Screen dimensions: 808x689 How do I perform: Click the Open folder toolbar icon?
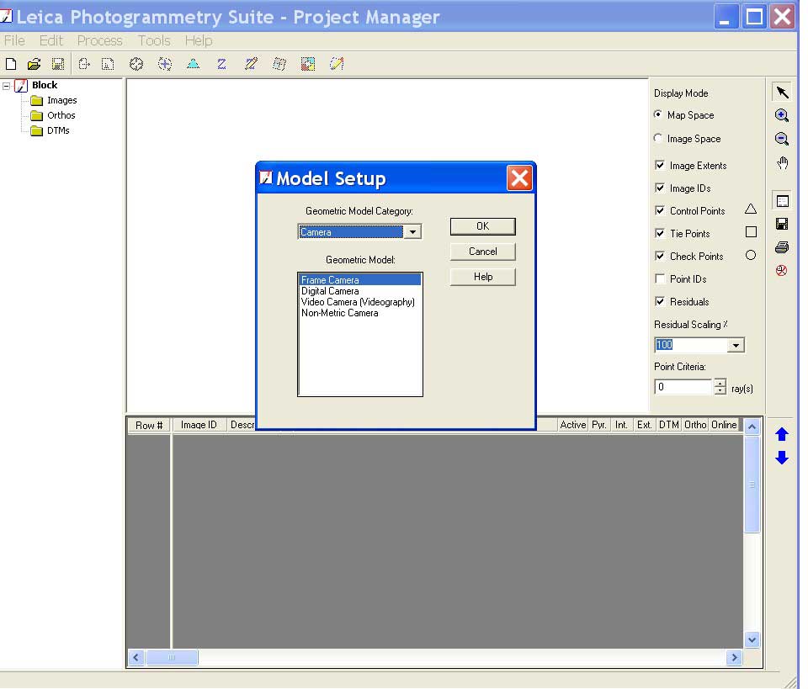tap(34, 64)
